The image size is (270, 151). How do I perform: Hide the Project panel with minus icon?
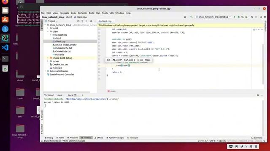95,21
